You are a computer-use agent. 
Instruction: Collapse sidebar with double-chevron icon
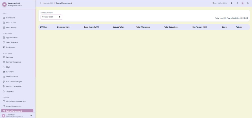pos(40,3)
